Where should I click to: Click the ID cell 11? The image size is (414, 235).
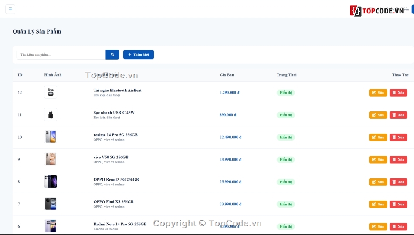pos(20,115)
